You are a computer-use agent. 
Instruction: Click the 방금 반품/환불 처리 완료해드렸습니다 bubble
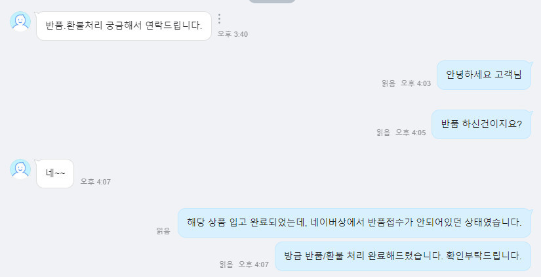403,256
